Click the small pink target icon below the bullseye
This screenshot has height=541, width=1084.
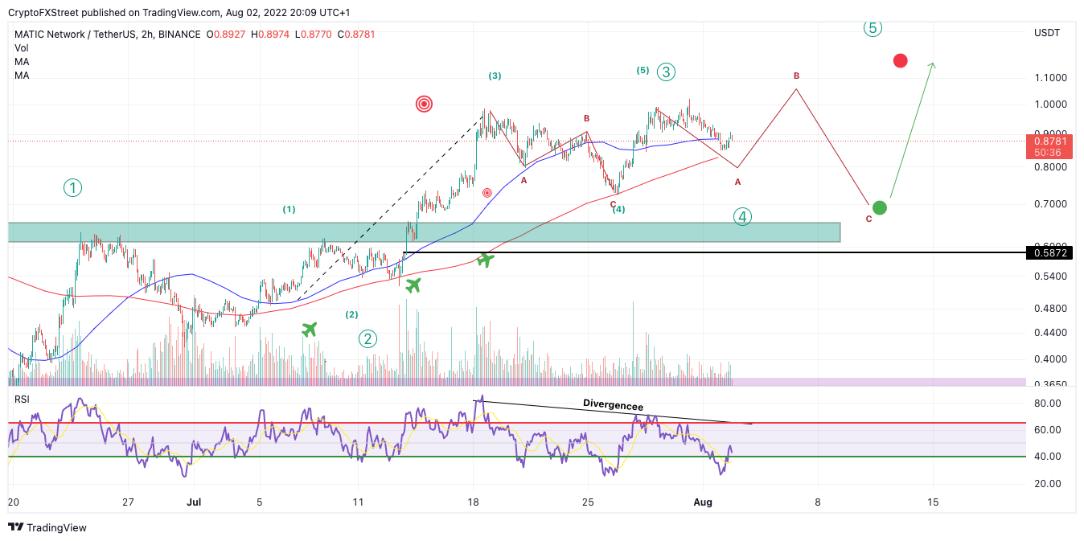coord(487,193)
